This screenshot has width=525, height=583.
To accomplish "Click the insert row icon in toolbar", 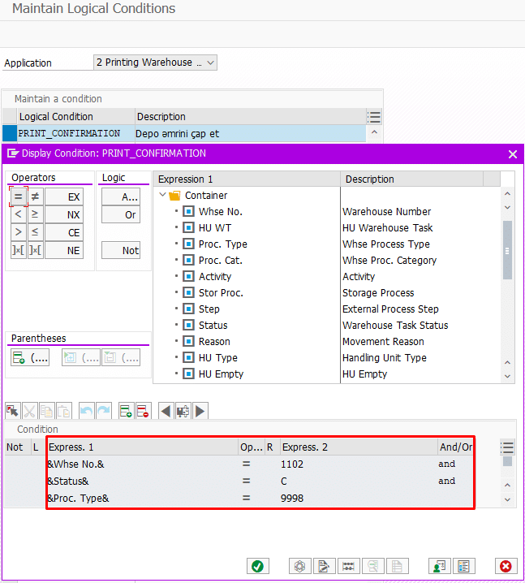I will tap(126, 412).
